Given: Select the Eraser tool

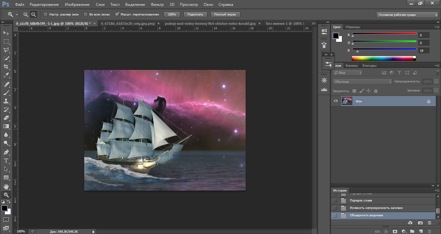Looking at the screenshot, I should [x=6, y=118].
